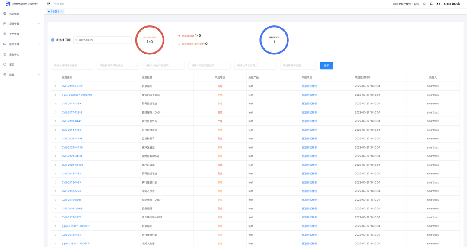
Task: Open 统计概览 in the sidebar
Action: [14, 14]
